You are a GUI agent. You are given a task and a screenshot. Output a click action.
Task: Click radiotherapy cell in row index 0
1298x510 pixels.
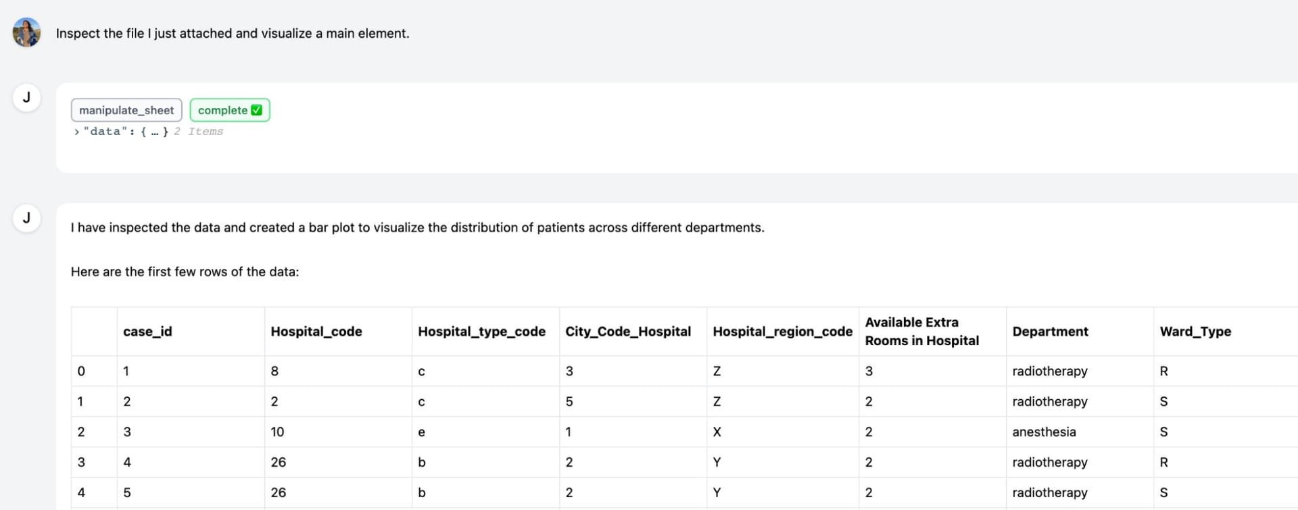pos(1080,372)
